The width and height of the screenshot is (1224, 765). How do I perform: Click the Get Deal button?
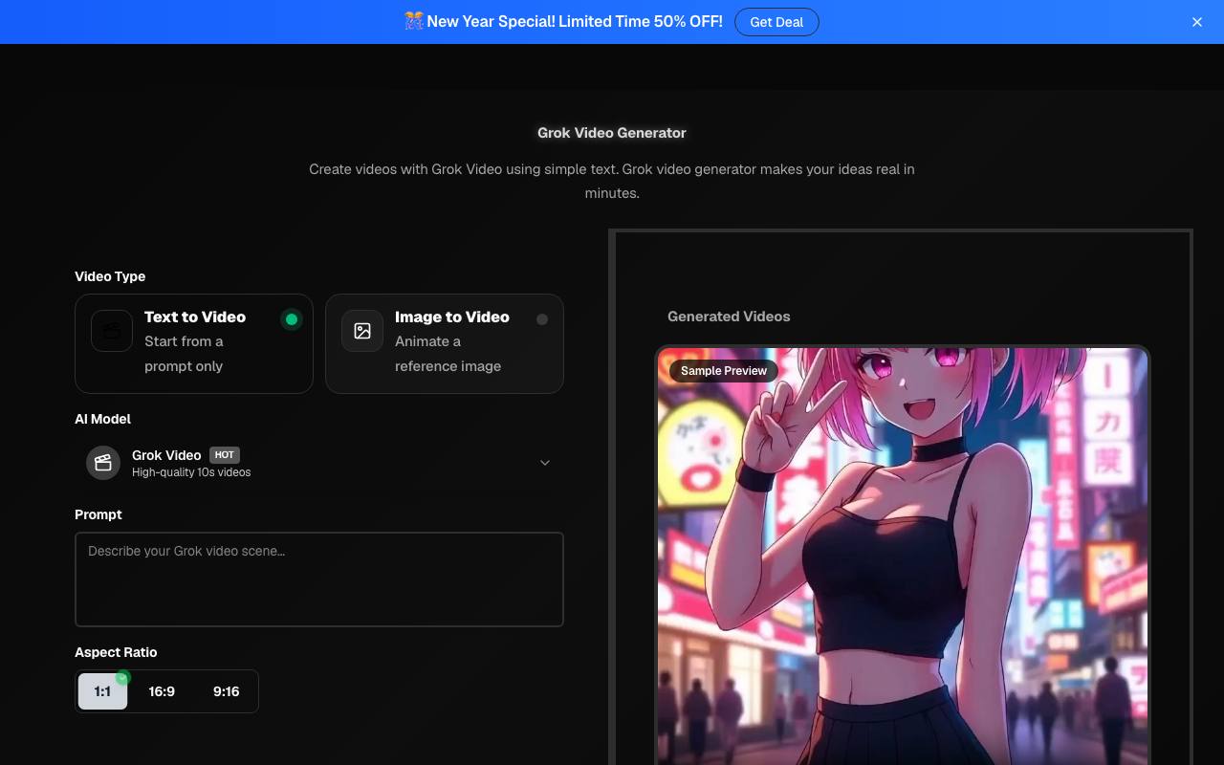pyautogui.click(x=776, y=22)
